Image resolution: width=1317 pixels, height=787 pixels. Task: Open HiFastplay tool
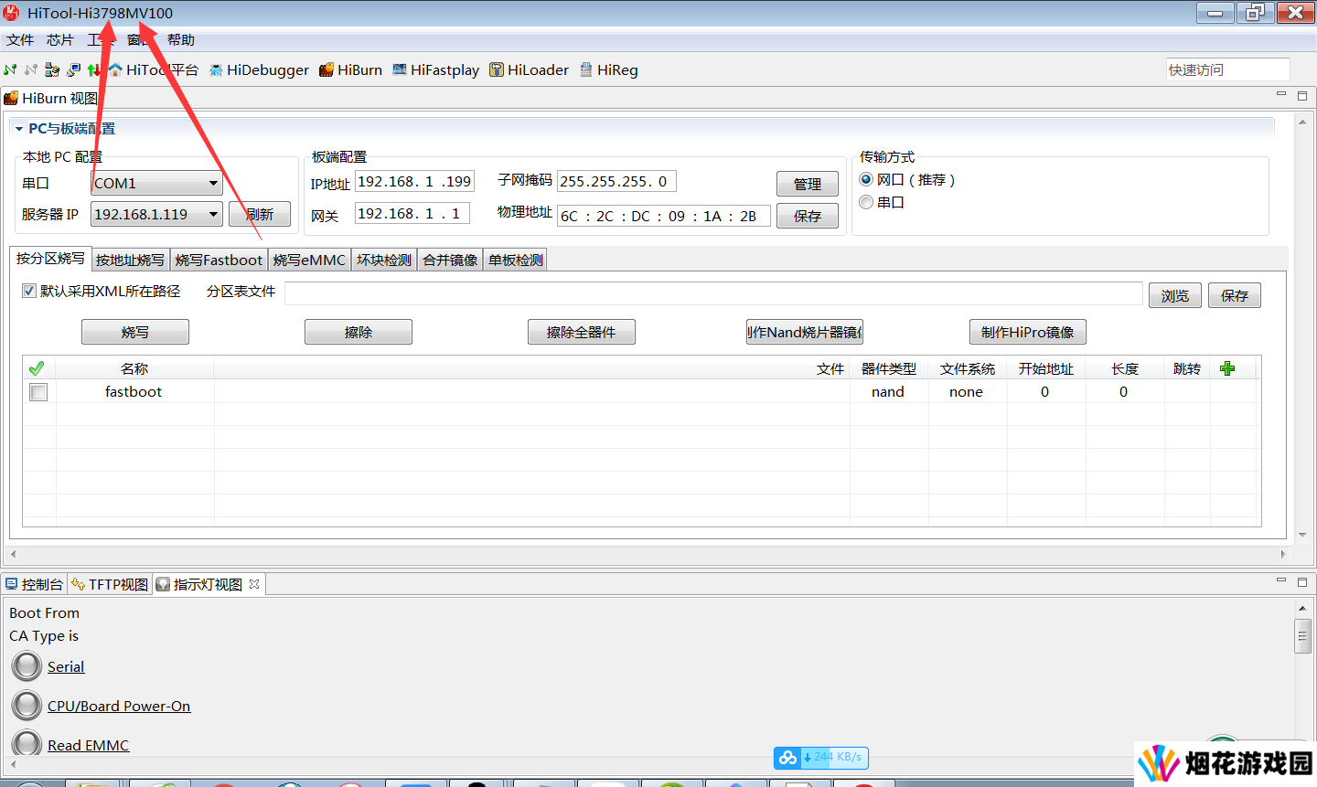click(x=436, y=69)
